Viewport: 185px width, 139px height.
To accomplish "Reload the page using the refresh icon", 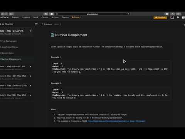I will coord(128,14).
